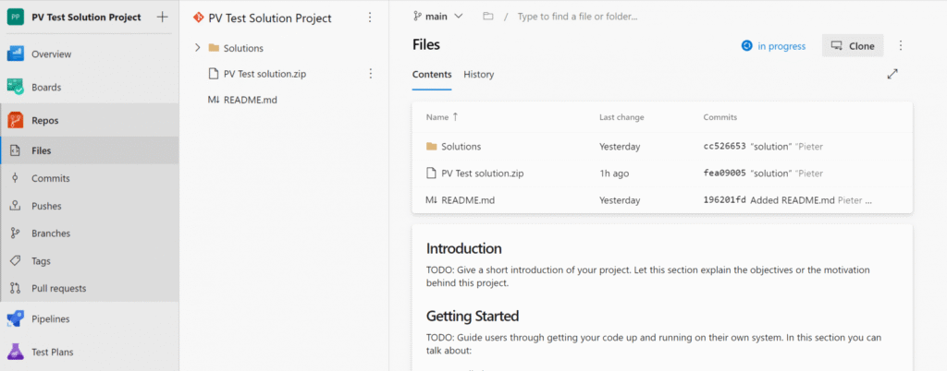Viewport: 947px width, 371px height.
Task: Click the Clone button
Action: 853,46
